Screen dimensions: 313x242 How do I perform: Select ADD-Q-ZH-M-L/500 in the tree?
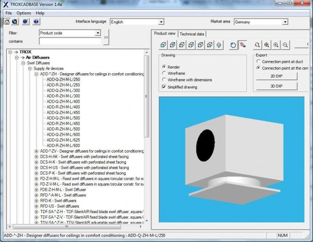click(63, 118)
